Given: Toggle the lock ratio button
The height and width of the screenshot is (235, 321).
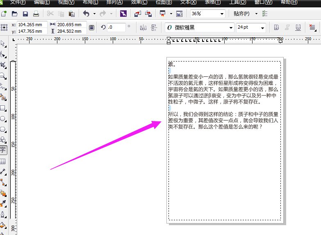Looking at the screenshot, I should (x=92, y=27).
